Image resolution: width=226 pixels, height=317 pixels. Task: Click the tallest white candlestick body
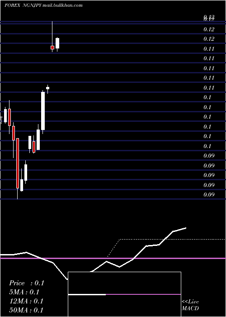43,111
